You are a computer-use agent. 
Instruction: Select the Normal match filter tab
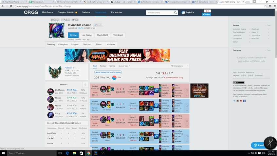tap(112, 66)
